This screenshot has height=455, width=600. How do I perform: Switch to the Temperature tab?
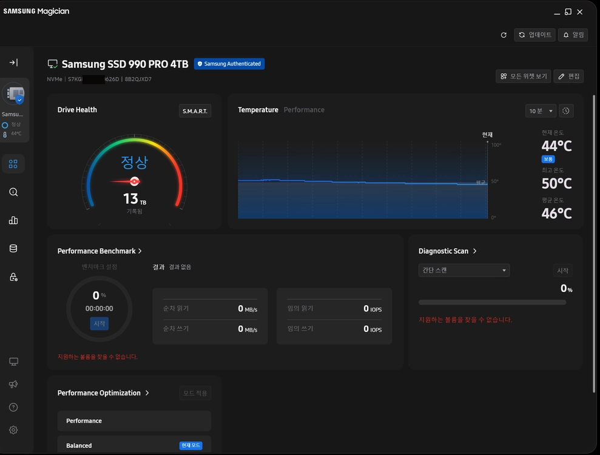258,110
